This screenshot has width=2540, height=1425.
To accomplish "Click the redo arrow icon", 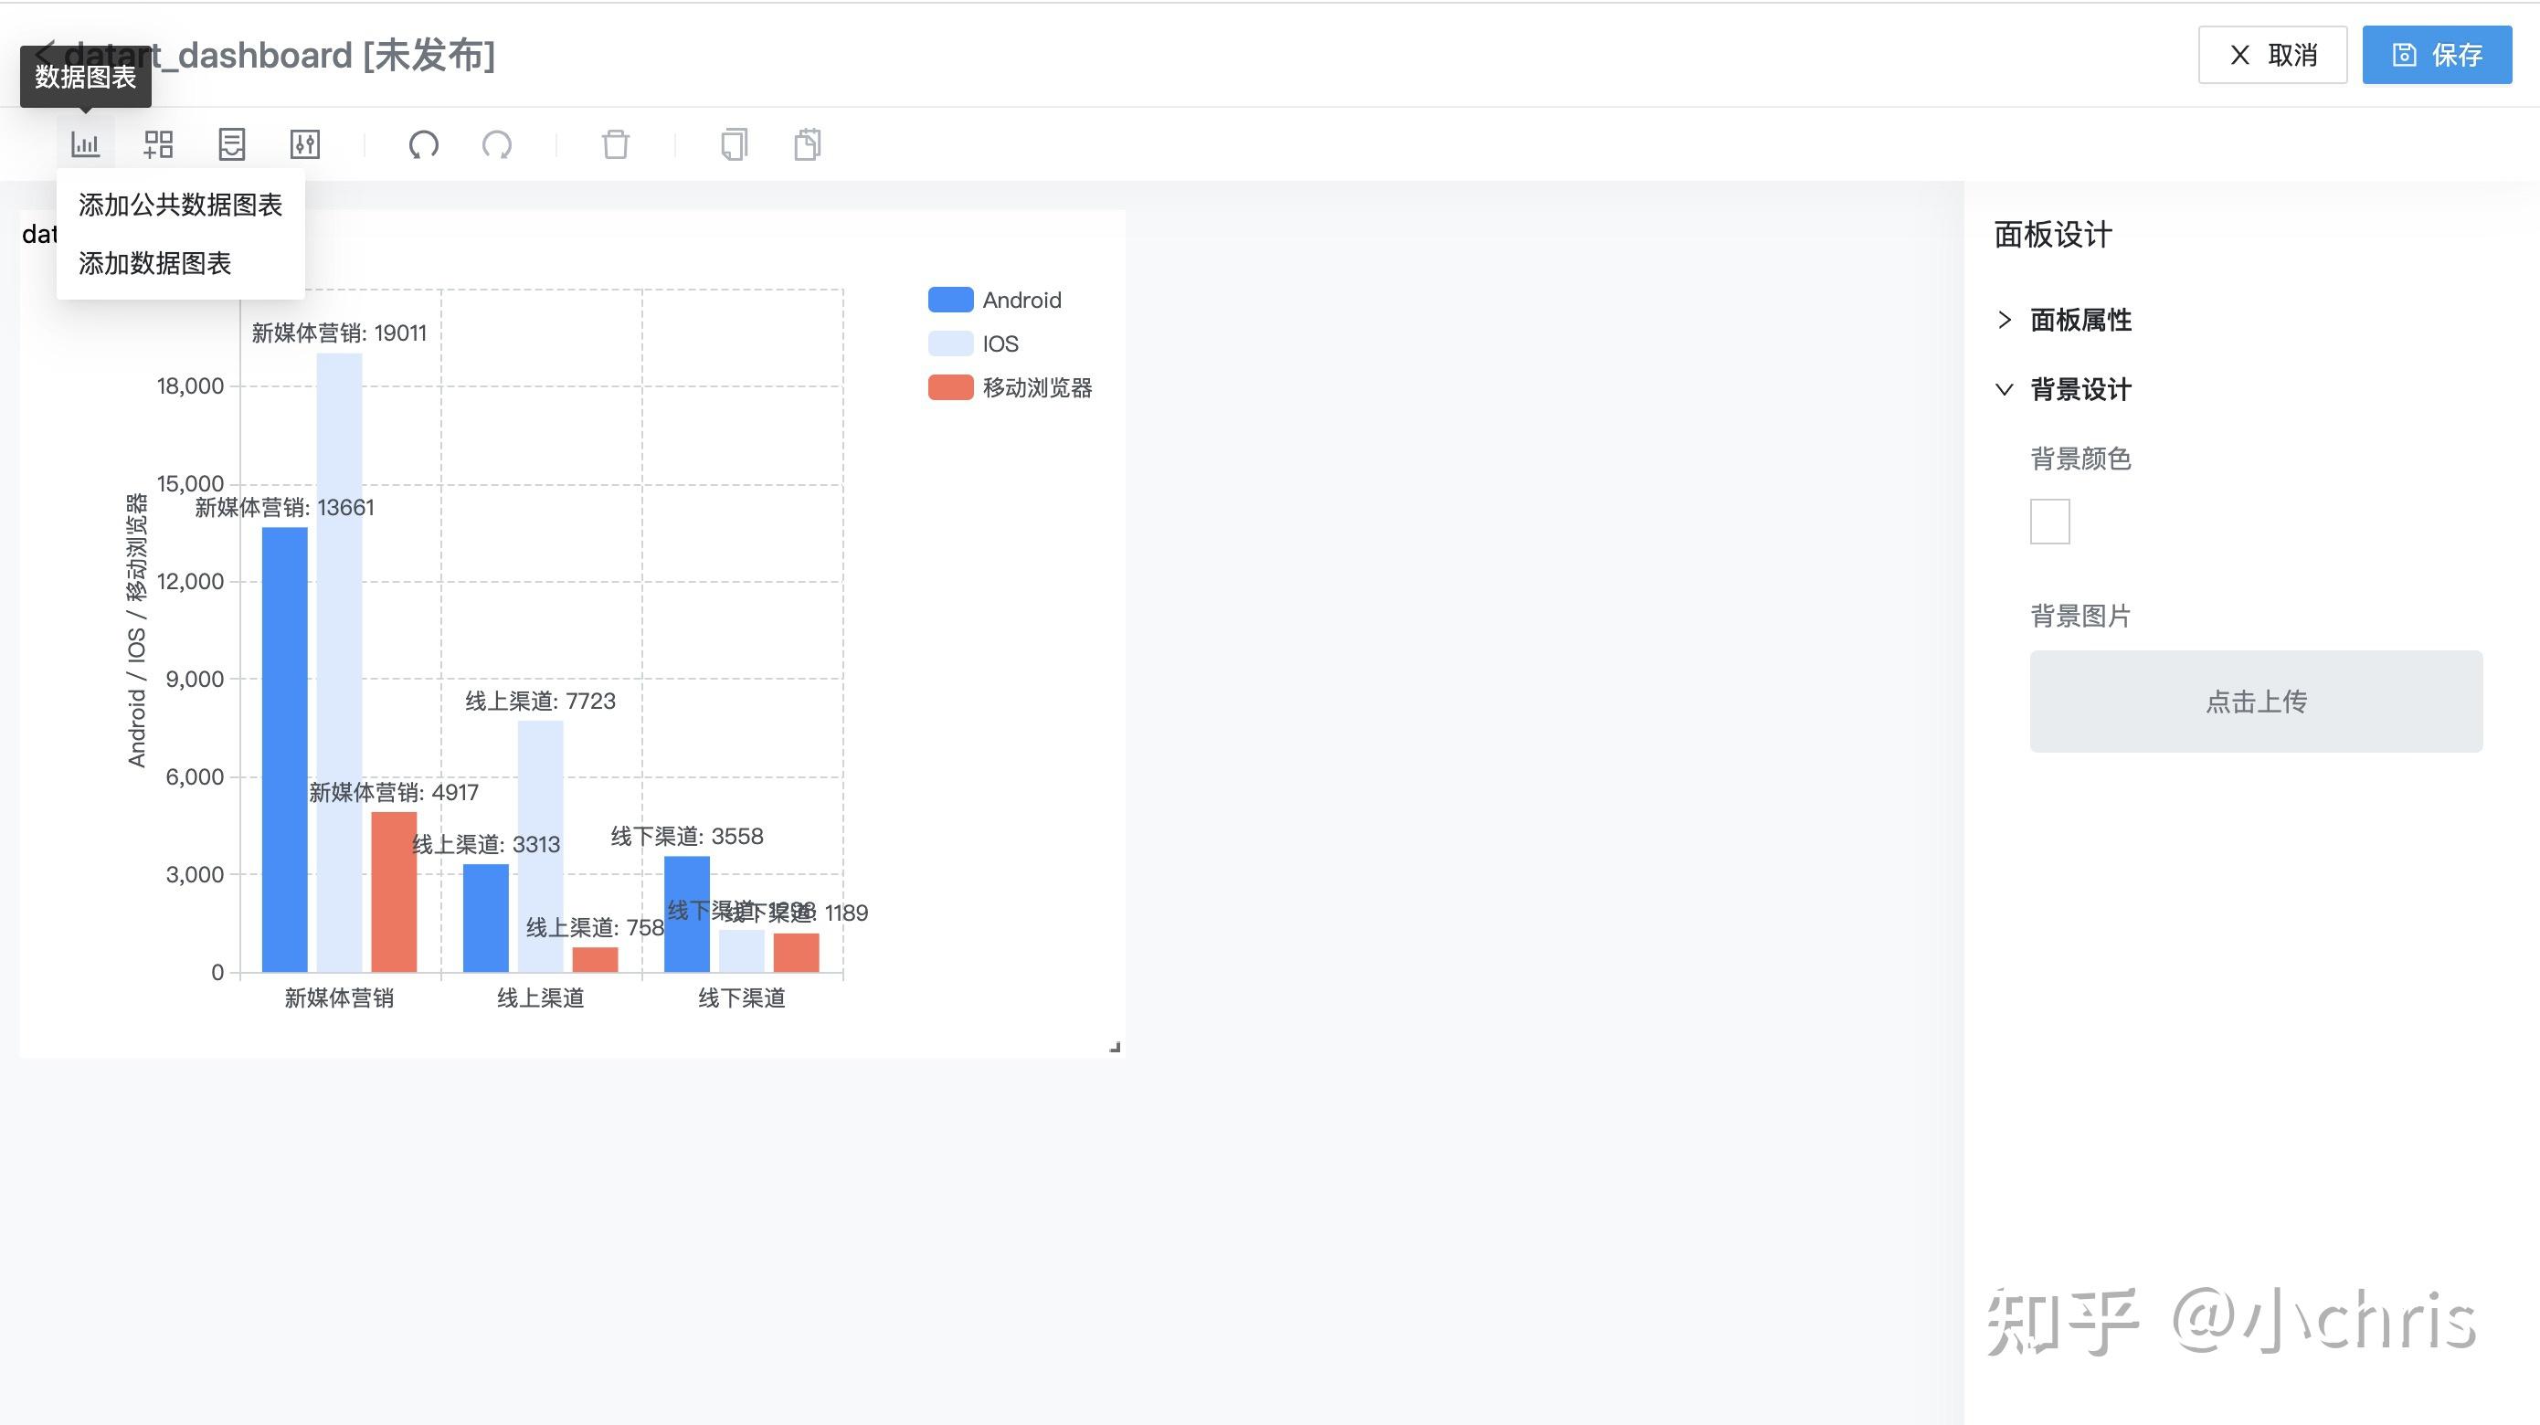I will (x=497, y=145).
